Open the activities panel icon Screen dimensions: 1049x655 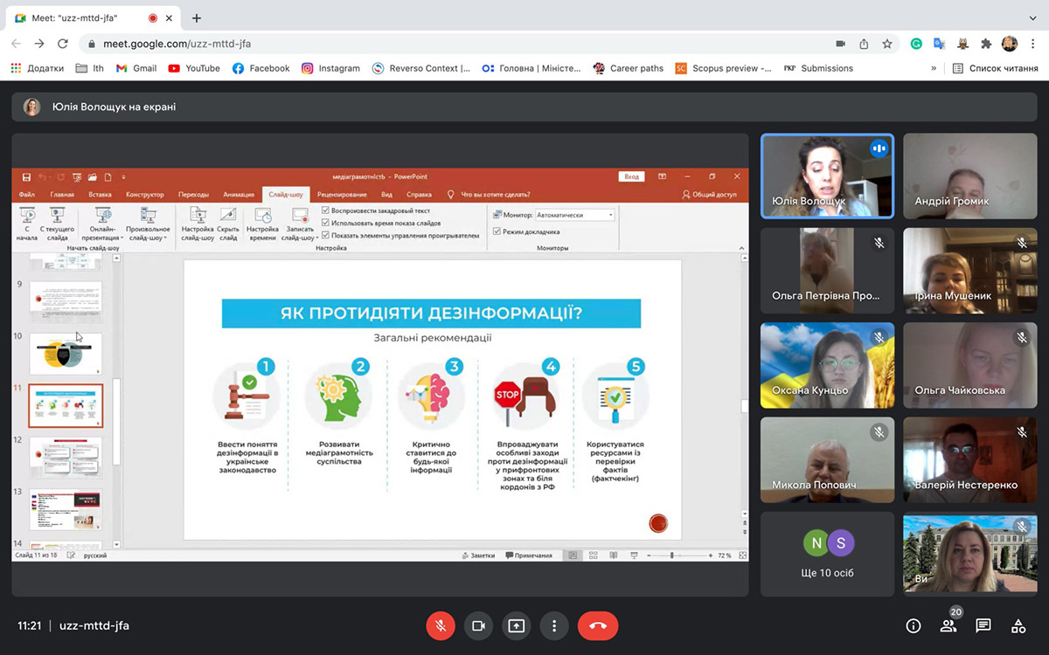click(x=1018, y=625)
